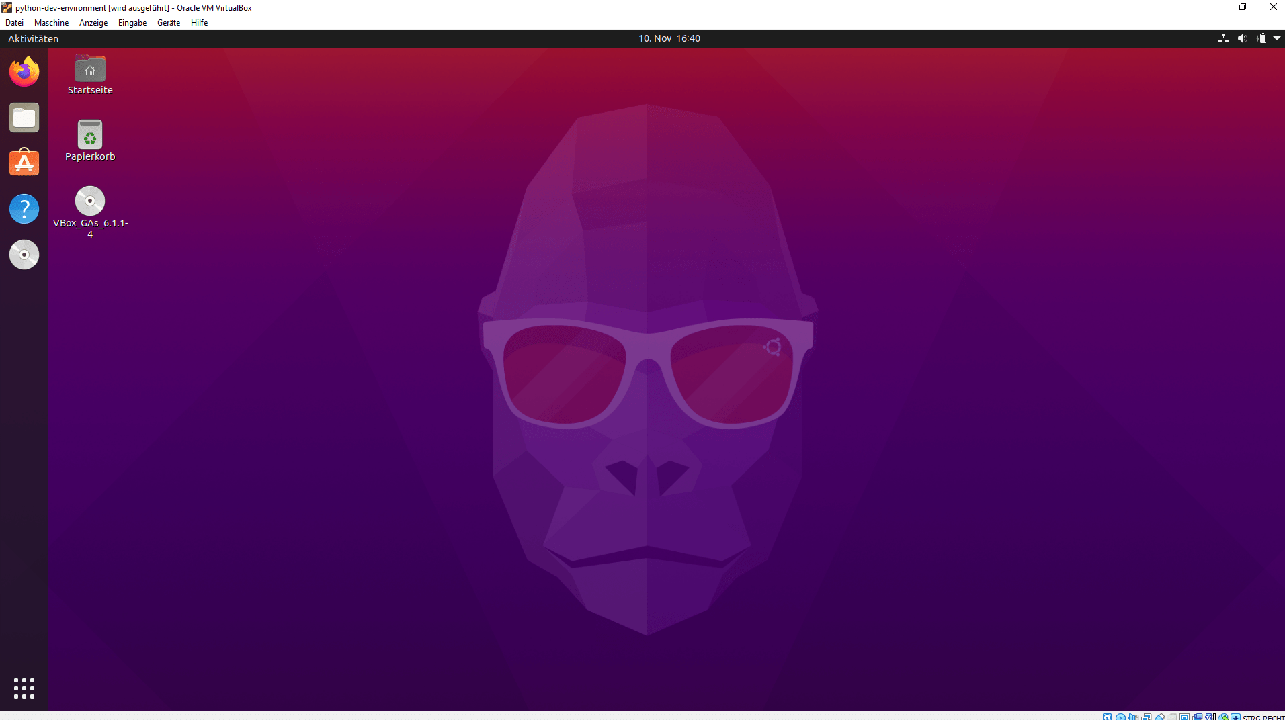Screen dimensions: 1285x720
Task: Open the Maschine menu
Action: (x=51, y=23)
